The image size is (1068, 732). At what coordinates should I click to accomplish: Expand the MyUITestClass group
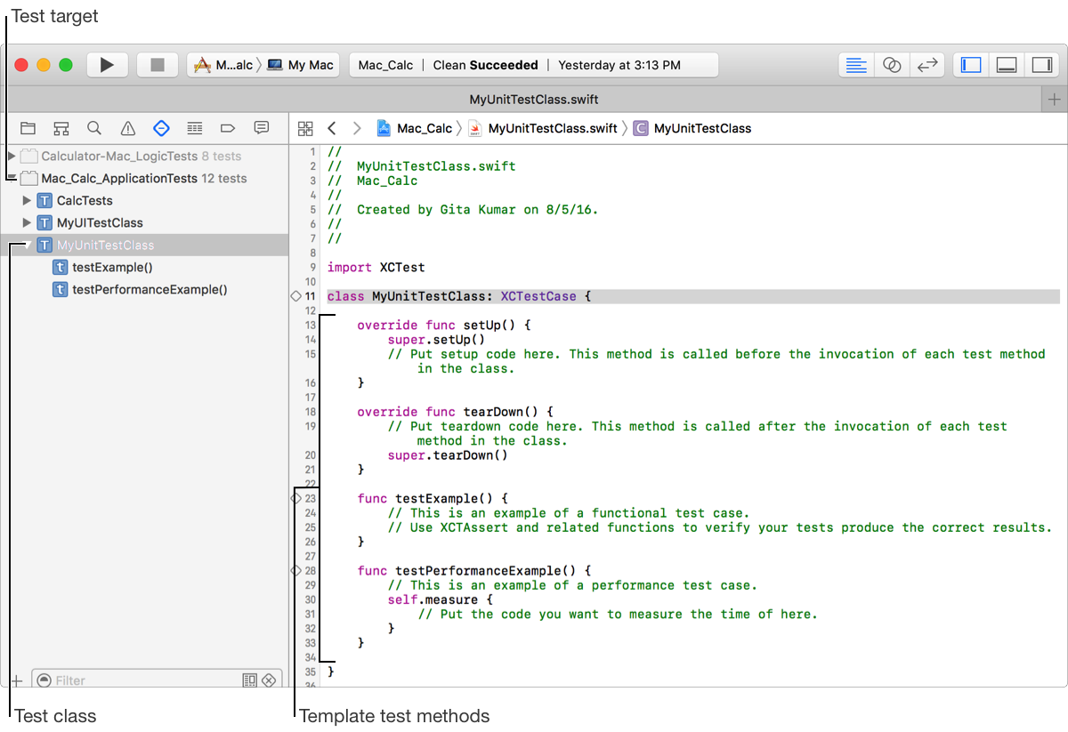[27, 223]
